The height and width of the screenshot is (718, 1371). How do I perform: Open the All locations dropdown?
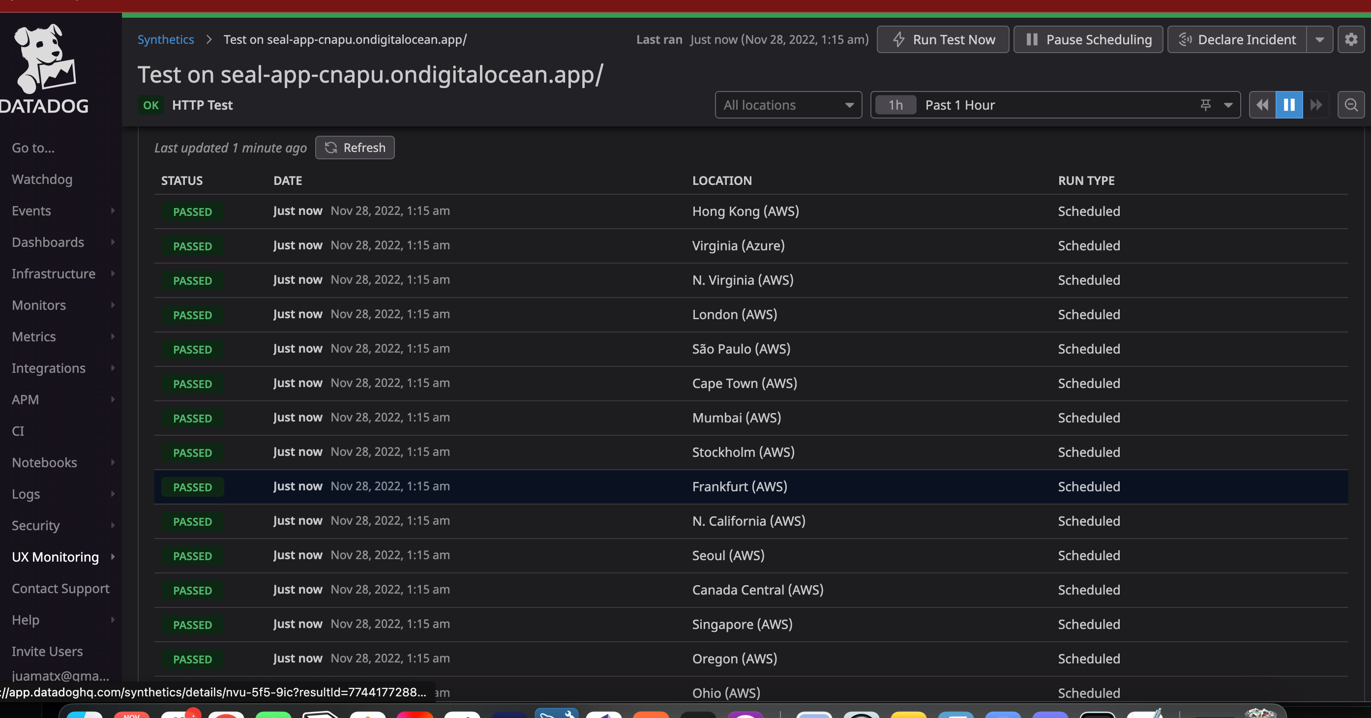(788, 105)
